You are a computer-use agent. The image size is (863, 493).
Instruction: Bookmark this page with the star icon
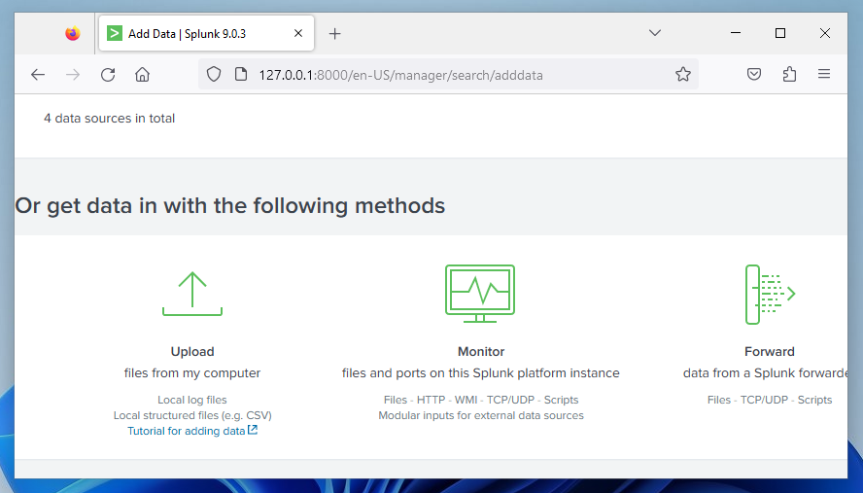[x=683, y=74]
